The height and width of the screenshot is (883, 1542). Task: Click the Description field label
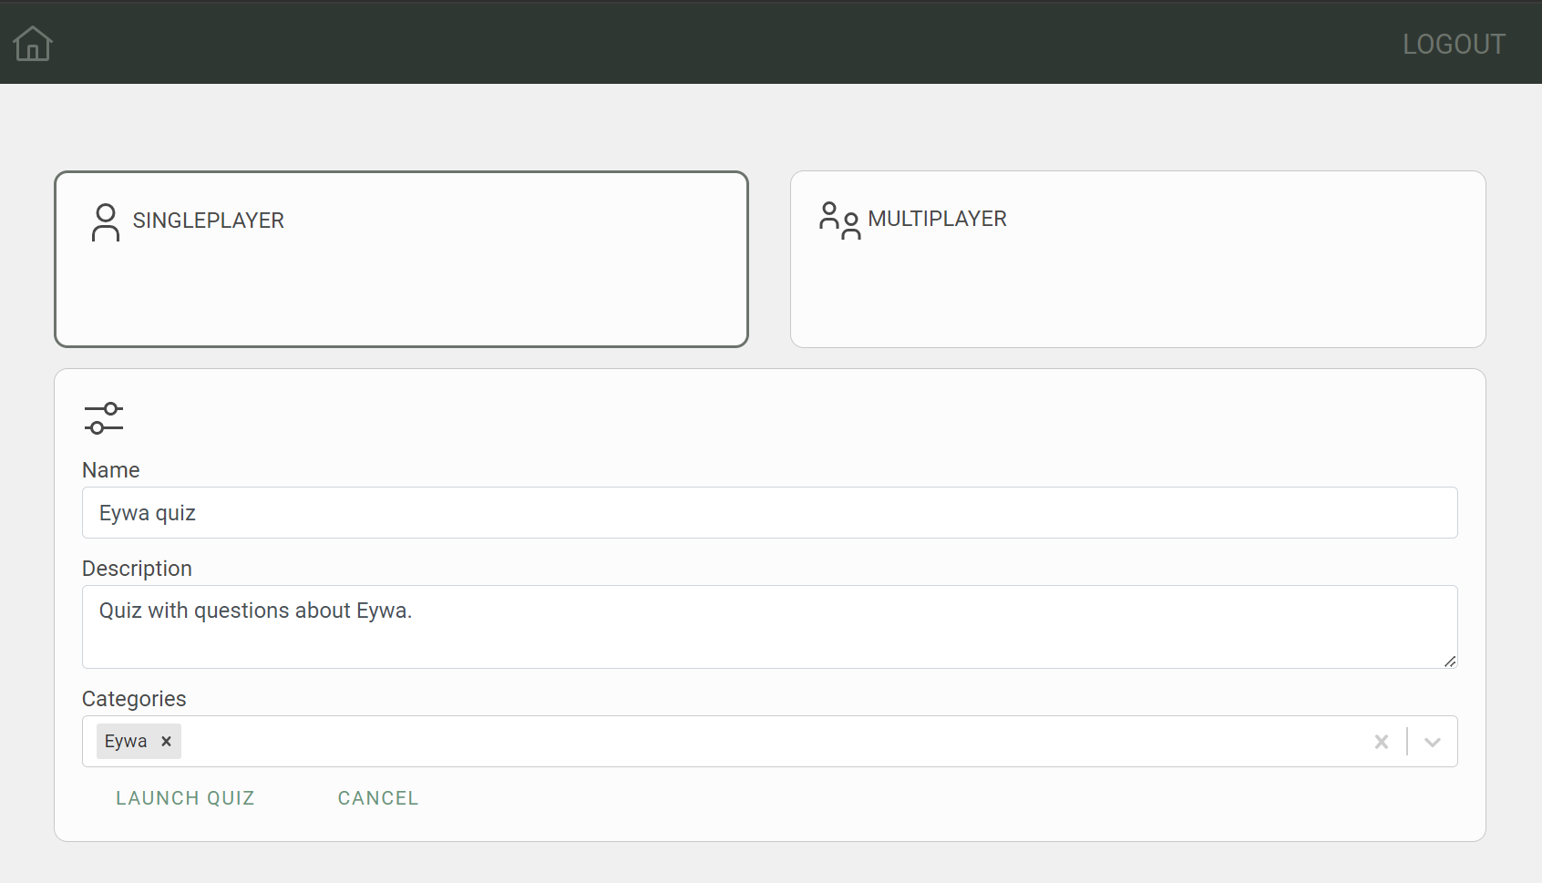137,569
